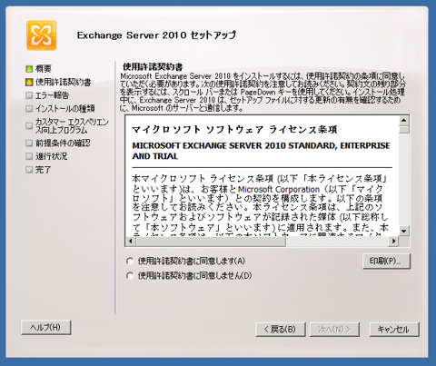The height and width of the screenshot is (366, 436).
Task: Click the bold 使用許諾契約書 section heading
Action: coord(153,66)
